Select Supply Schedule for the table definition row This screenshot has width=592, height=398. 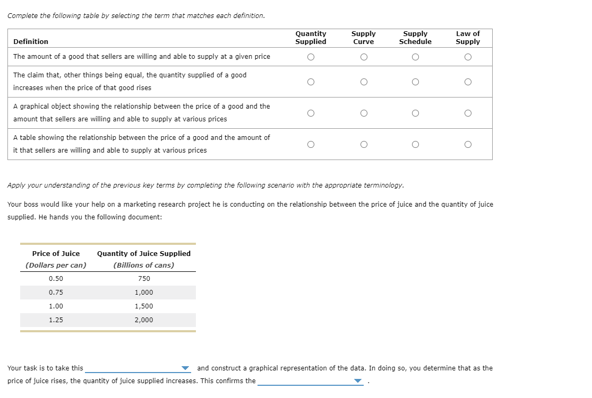(x=415, y=144)
